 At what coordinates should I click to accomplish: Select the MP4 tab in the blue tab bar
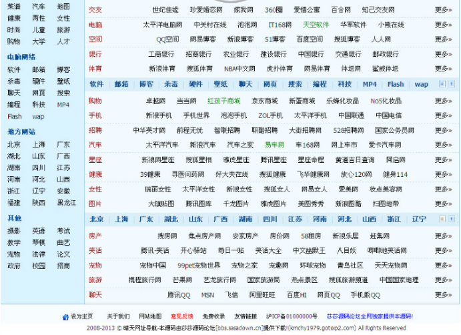tap(370, 84)
